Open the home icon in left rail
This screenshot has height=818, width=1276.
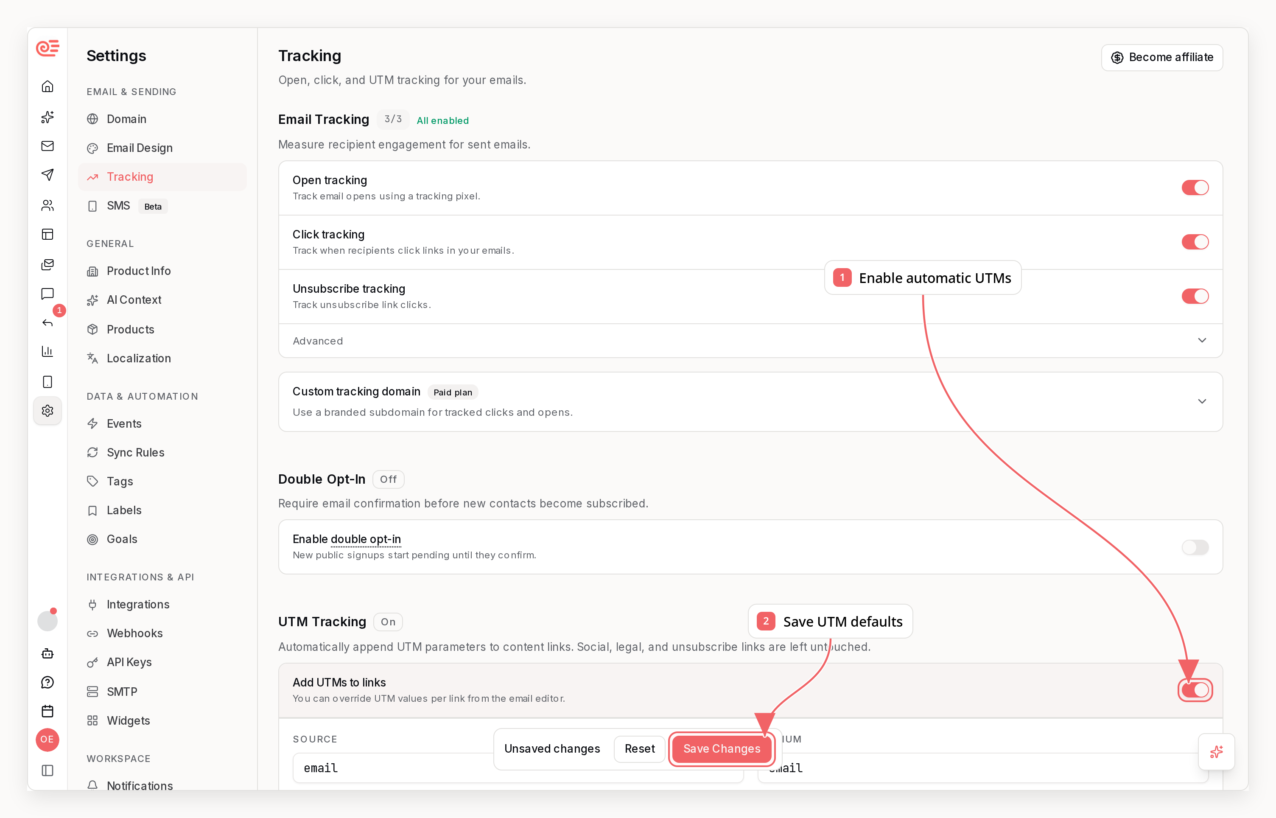point(47,87)
